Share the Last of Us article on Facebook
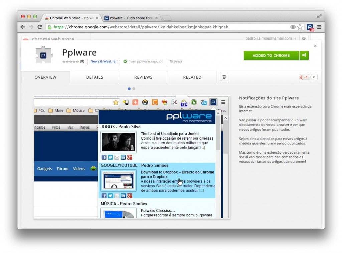 click(104, 157)
